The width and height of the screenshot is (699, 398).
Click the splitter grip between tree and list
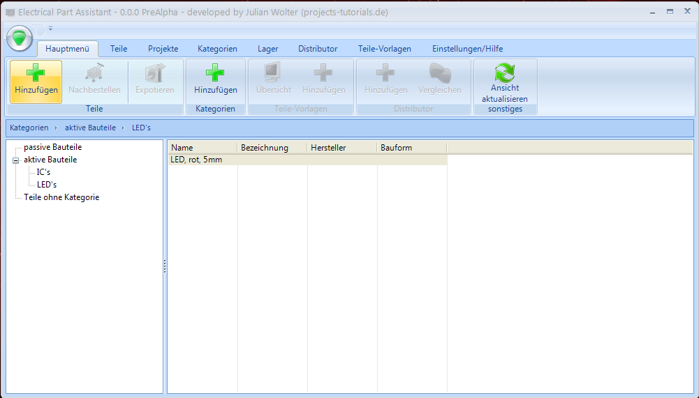click(x=165, y=266)
